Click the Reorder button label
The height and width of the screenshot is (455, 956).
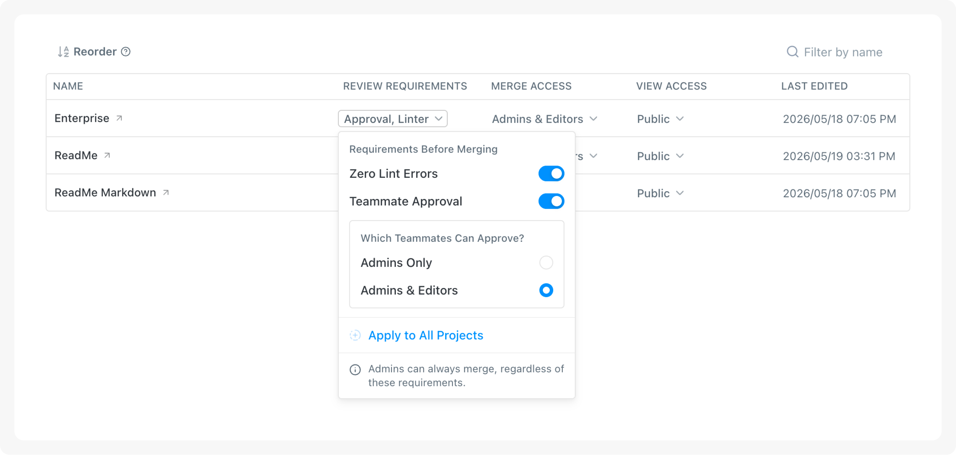tap(95, 52)
